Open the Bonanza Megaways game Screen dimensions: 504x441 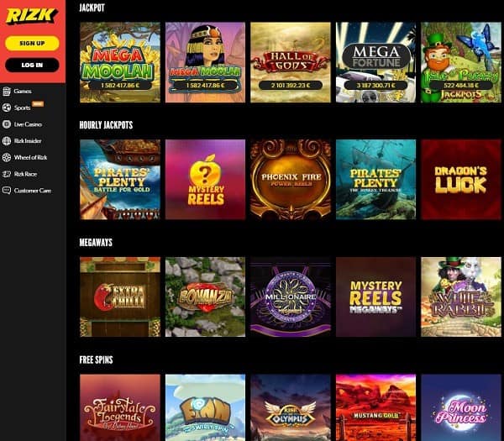coord(205,297)
